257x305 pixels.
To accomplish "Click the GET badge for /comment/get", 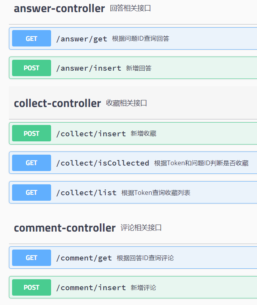I will coord(32,258).
